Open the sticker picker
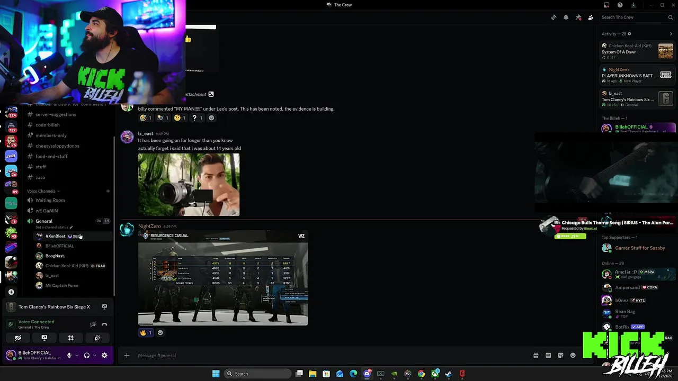678x381 pixels. (560, 356)
